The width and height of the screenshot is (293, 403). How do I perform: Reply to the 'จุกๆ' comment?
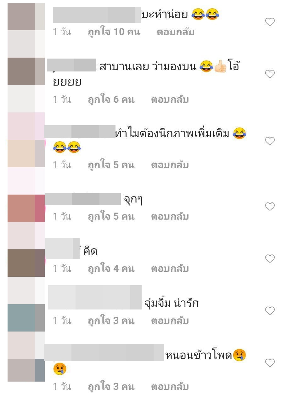(x=170, y=217)
